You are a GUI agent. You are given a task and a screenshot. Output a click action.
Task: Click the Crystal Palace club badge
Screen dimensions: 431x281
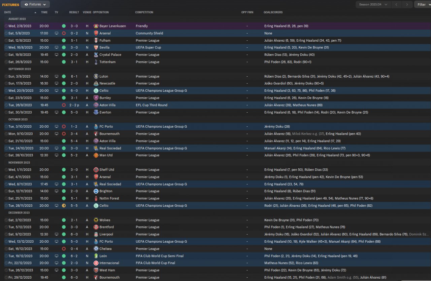tap(96, 55)
